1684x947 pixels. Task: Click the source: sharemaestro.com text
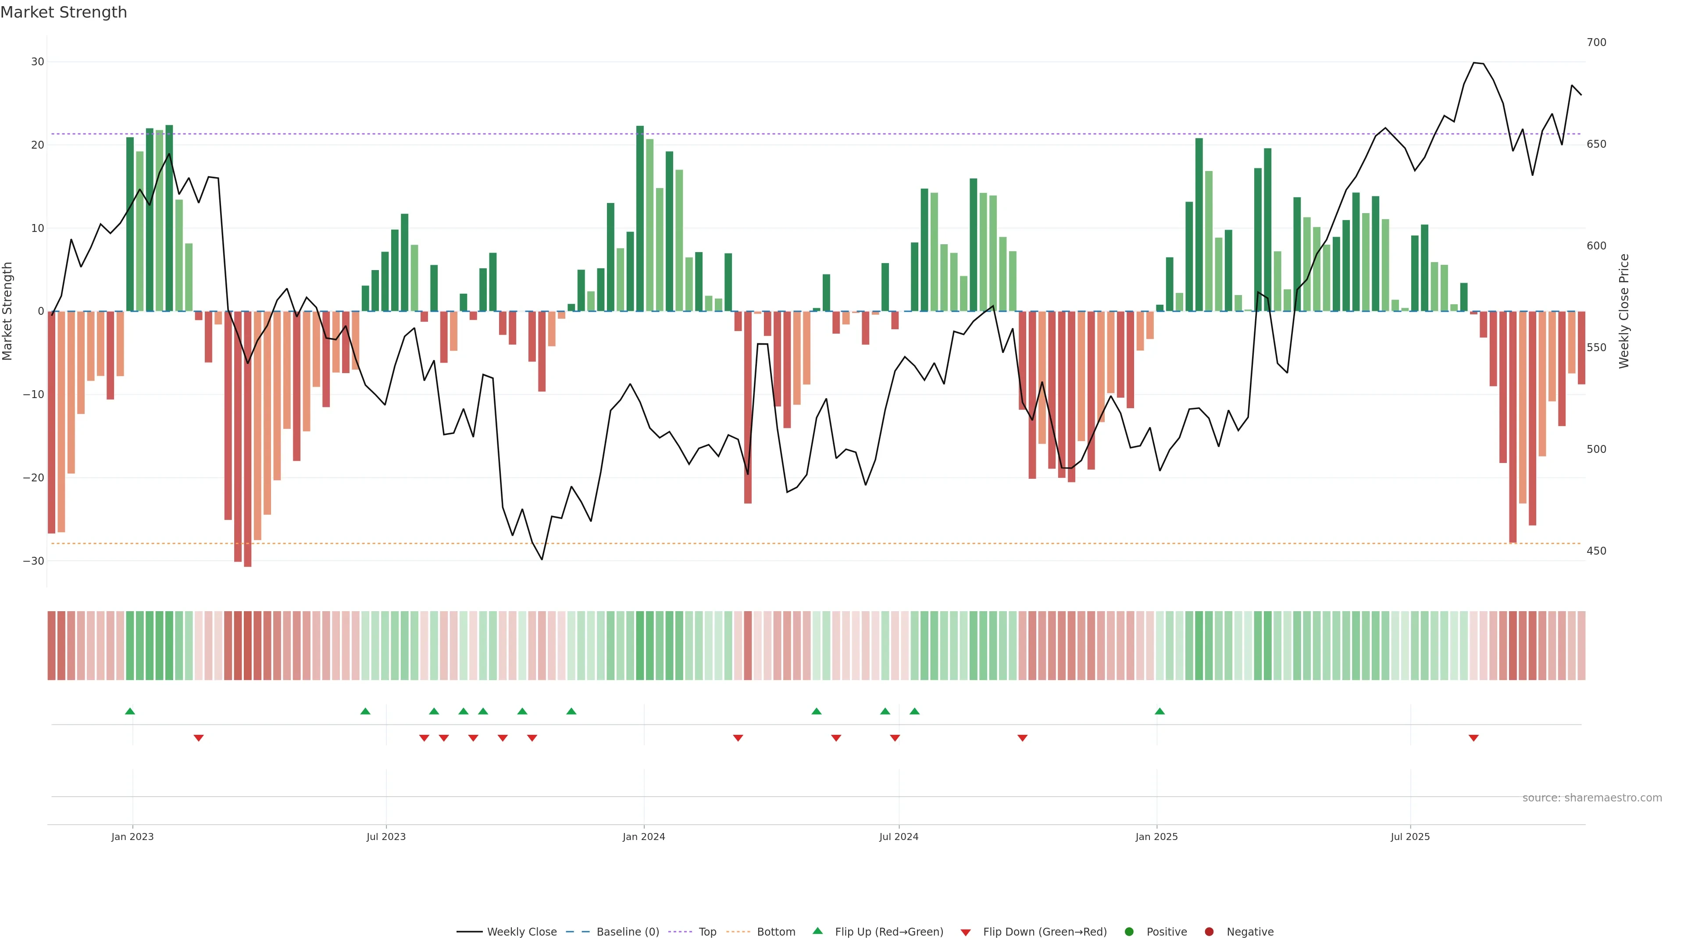[1592, 798]
